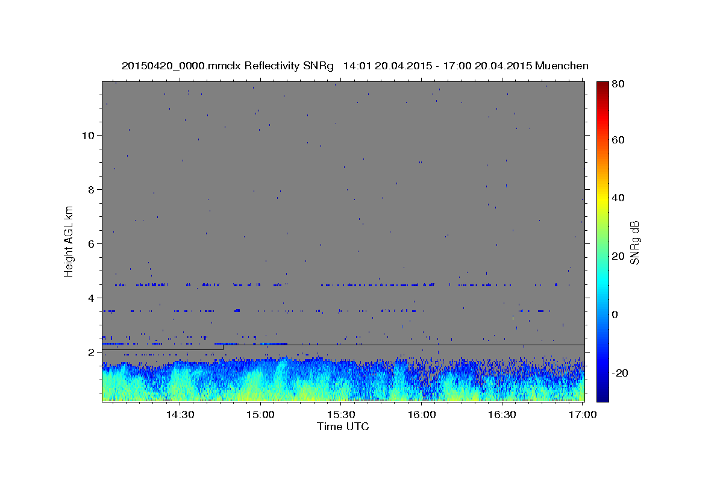Click the dark red top of the colorbar
Screen dimensions: 723x482
(602, 86)
